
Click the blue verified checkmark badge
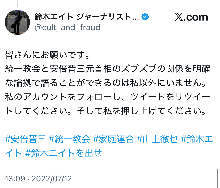click(x=145, y=17)
